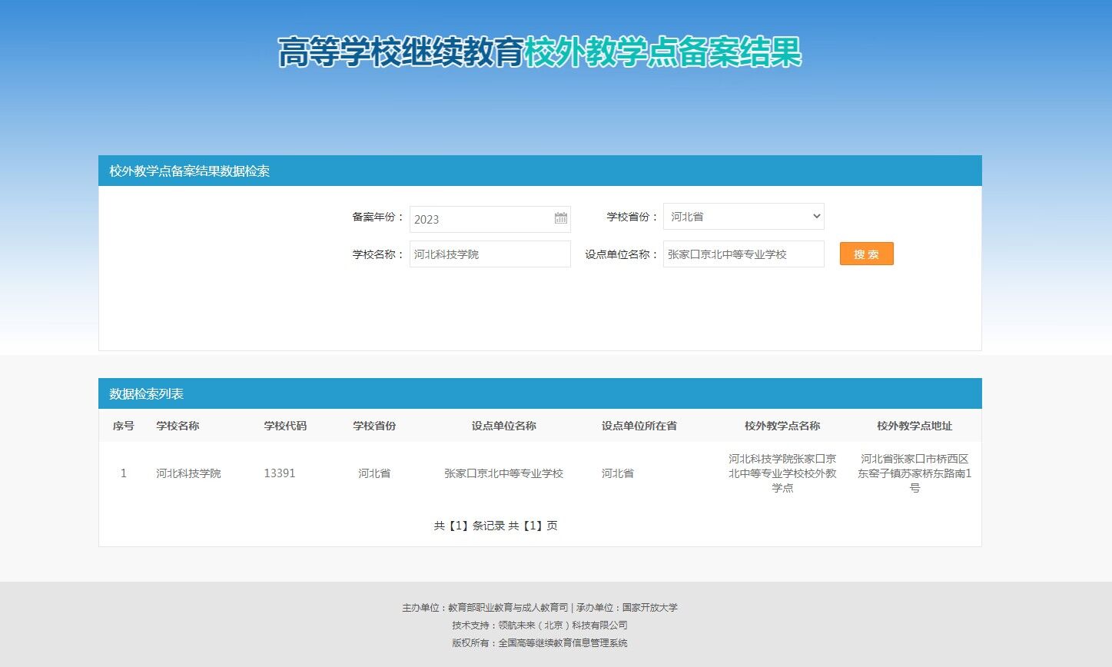Screen dimensions: 1112x667
Task: Click the 校外教学点备案结果数据检索 panel header
Action: pos(540,171)
